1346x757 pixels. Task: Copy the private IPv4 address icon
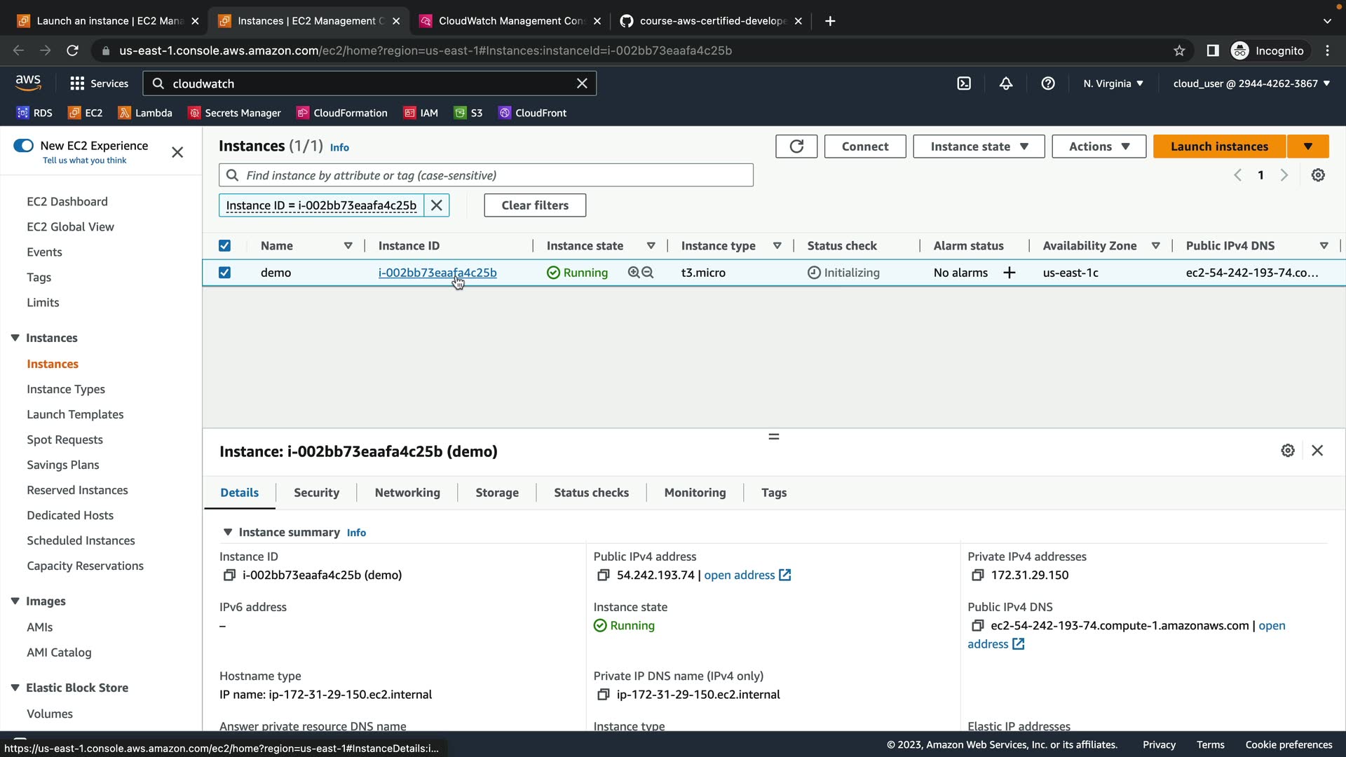click(977, 575)
